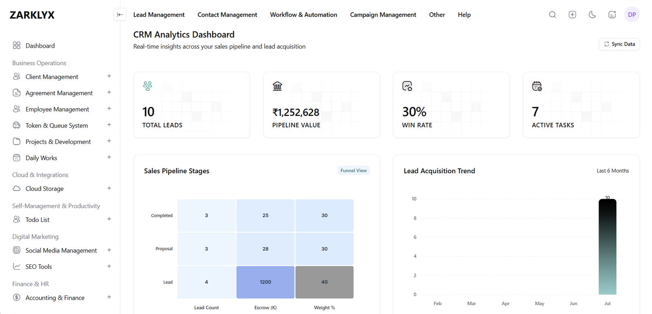Click the refresh icon in Sync Data
Screen dimensions: 652x314
pyautogui.click(x=607, y=44)
